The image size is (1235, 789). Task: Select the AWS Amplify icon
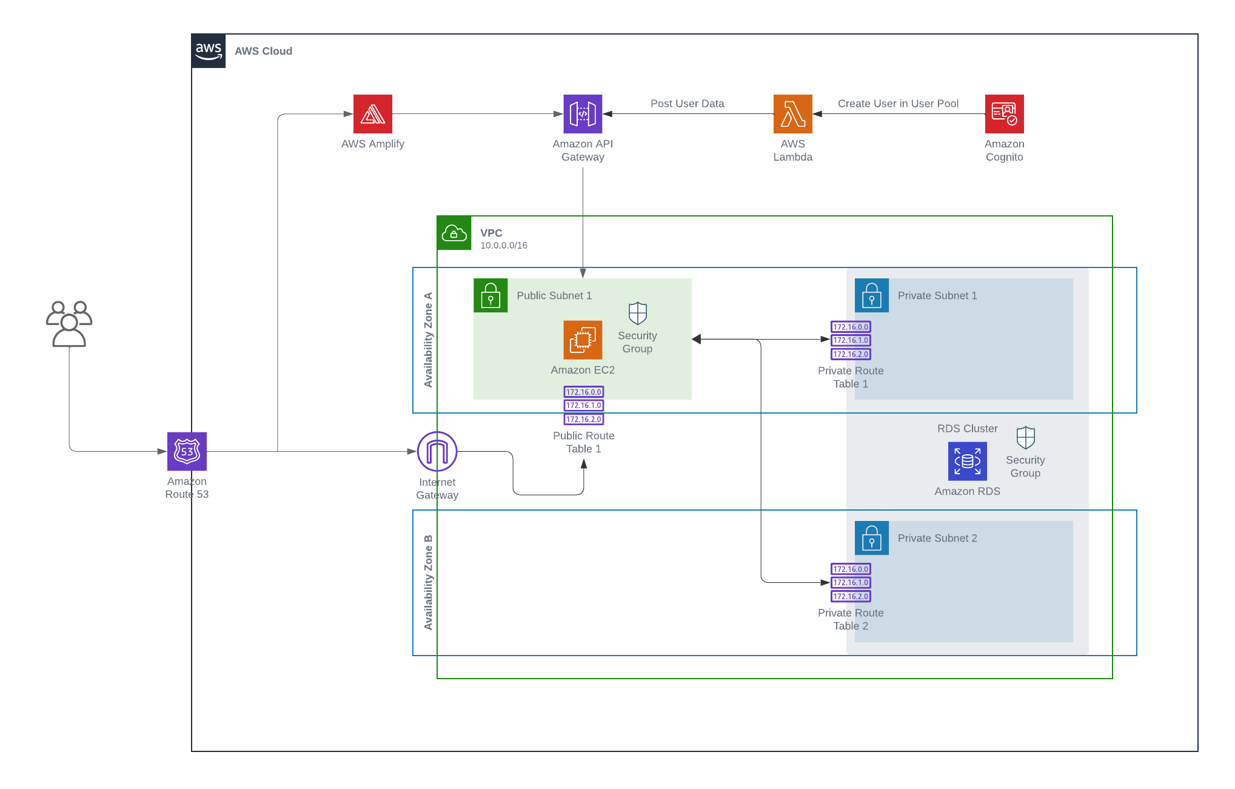(373, 114)
